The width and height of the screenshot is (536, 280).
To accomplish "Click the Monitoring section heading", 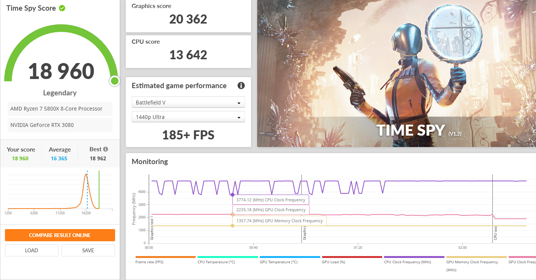I will 150,161.
